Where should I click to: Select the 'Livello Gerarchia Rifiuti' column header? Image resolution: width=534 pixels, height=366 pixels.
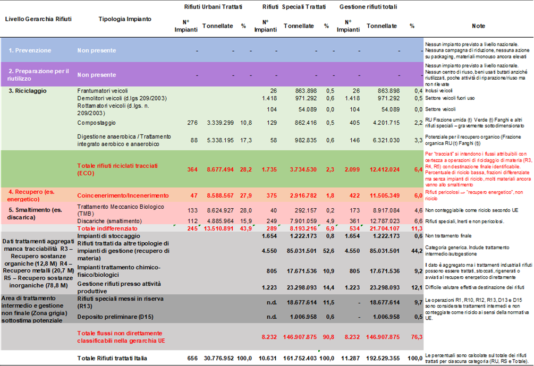pos(38,19)
